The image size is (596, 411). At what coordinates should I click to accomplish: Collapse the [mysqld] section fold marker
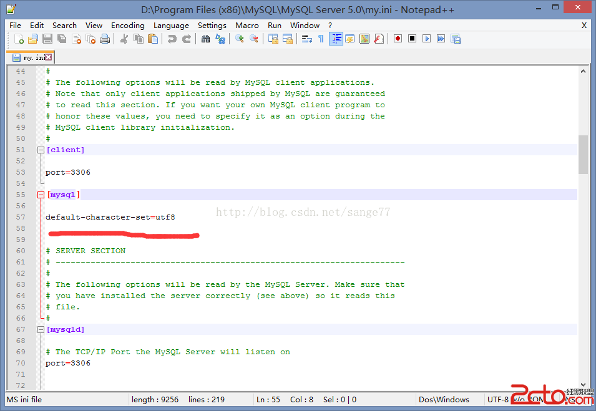[x=41, y=330]
